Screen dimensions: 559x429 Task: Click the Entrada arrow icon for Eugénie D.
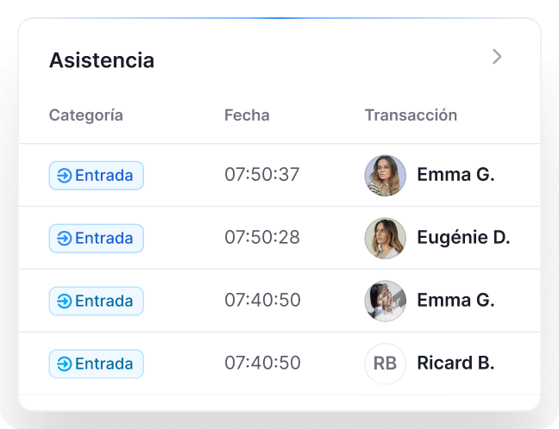pyautogui.click(x=65, y=238)
